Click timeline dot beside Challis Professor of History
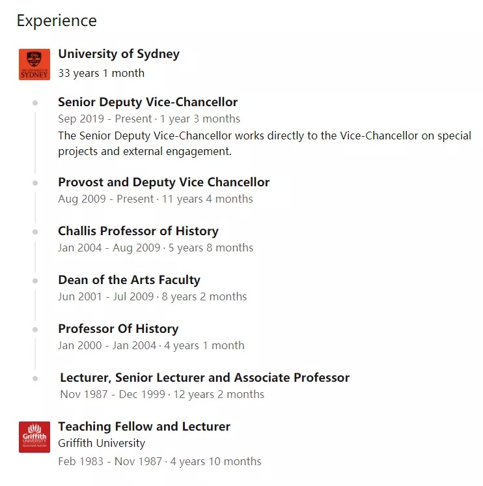The width and height of the screenshot is (483, 486). pyautogui.click(x=35, y=232)
